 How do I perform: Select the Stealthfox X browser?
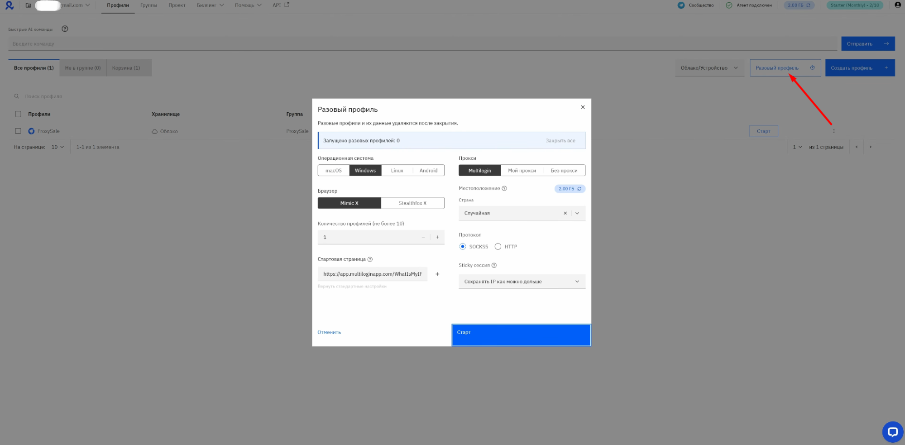[x=412, y=203]
